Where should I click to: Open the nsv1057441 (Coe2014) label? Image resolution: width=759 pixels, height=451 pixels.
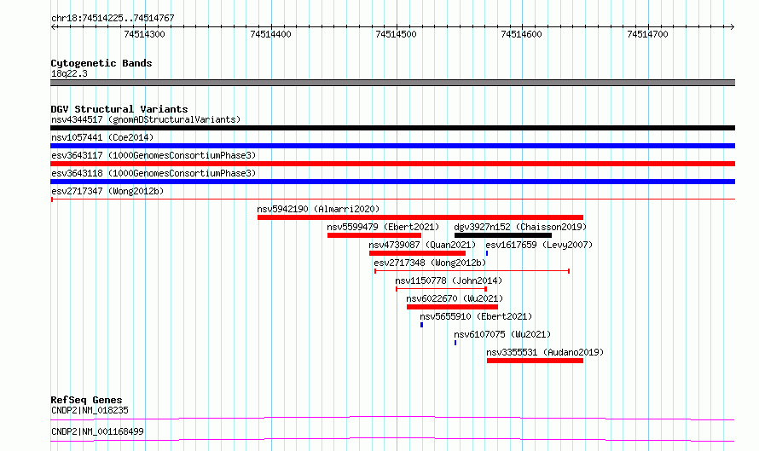point(102,137)
